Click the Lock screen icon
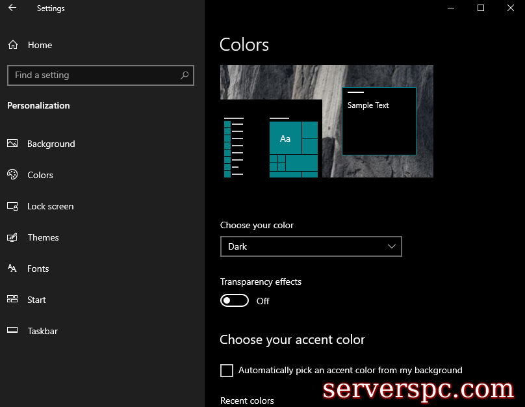525x407 pixels. coord(12,206)
